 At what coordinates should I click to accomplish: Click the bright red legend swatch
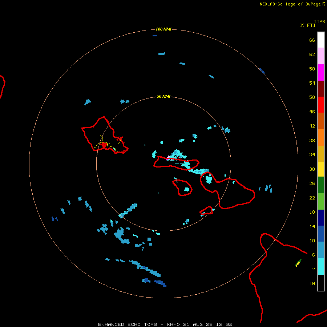point(321,105)
